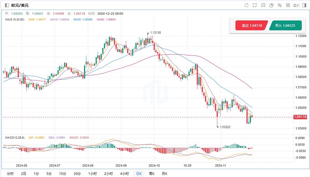310x177 pixels.
Task: Select the 4小时 timeframe tab
Action: [x=124, y=174]
